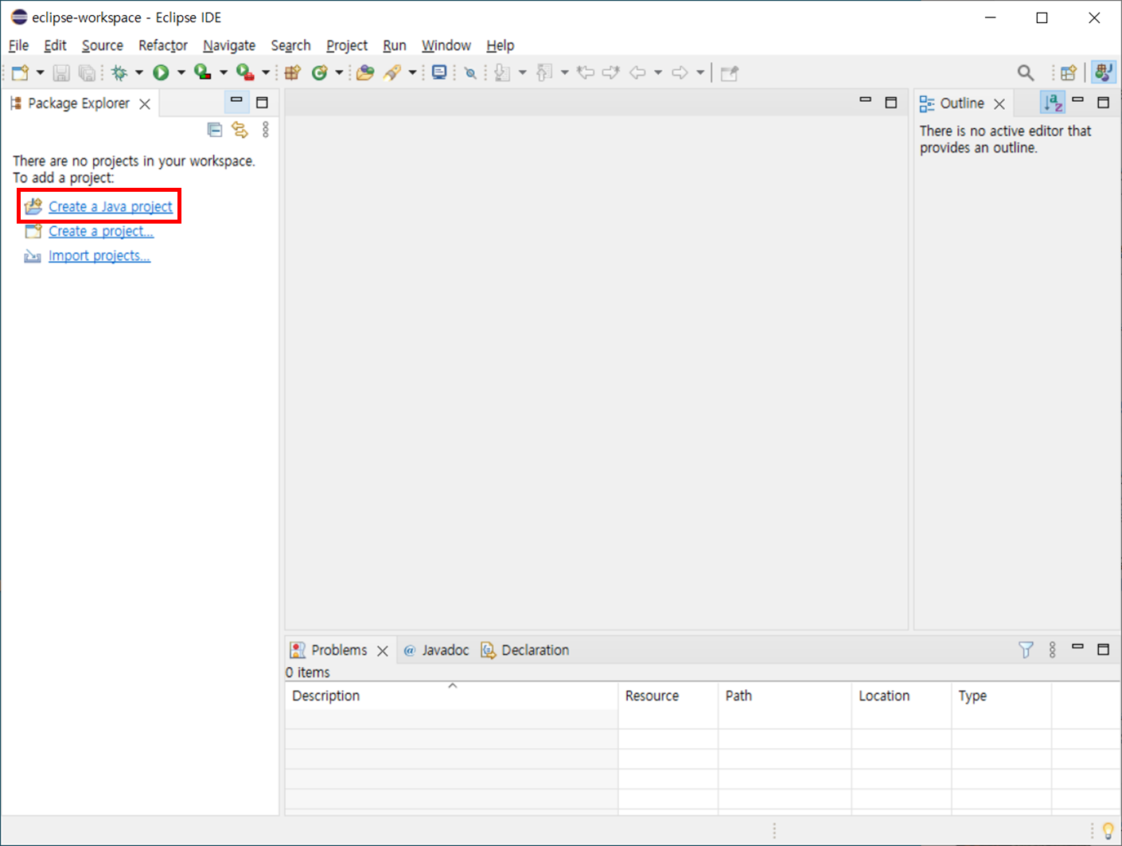1122x846 pixels.
Task: Open the Run configurations dropdown arrow
Action: (181, 73)
